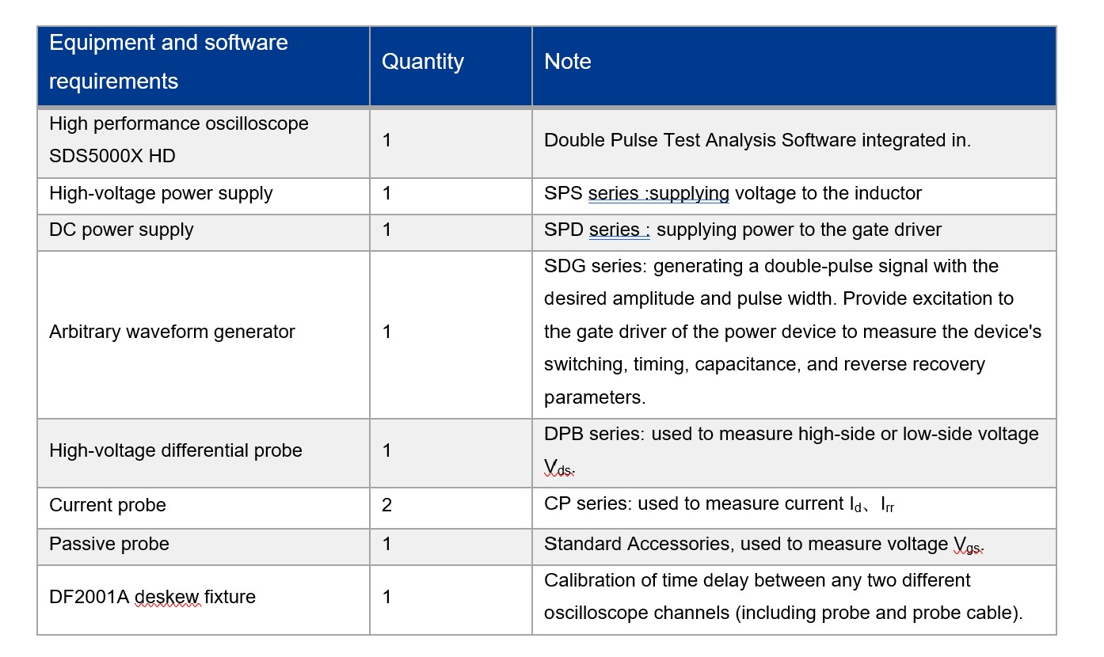
Task: Click the underlined word 'deskew' in DF2001A row
Action: click(167, 597)
